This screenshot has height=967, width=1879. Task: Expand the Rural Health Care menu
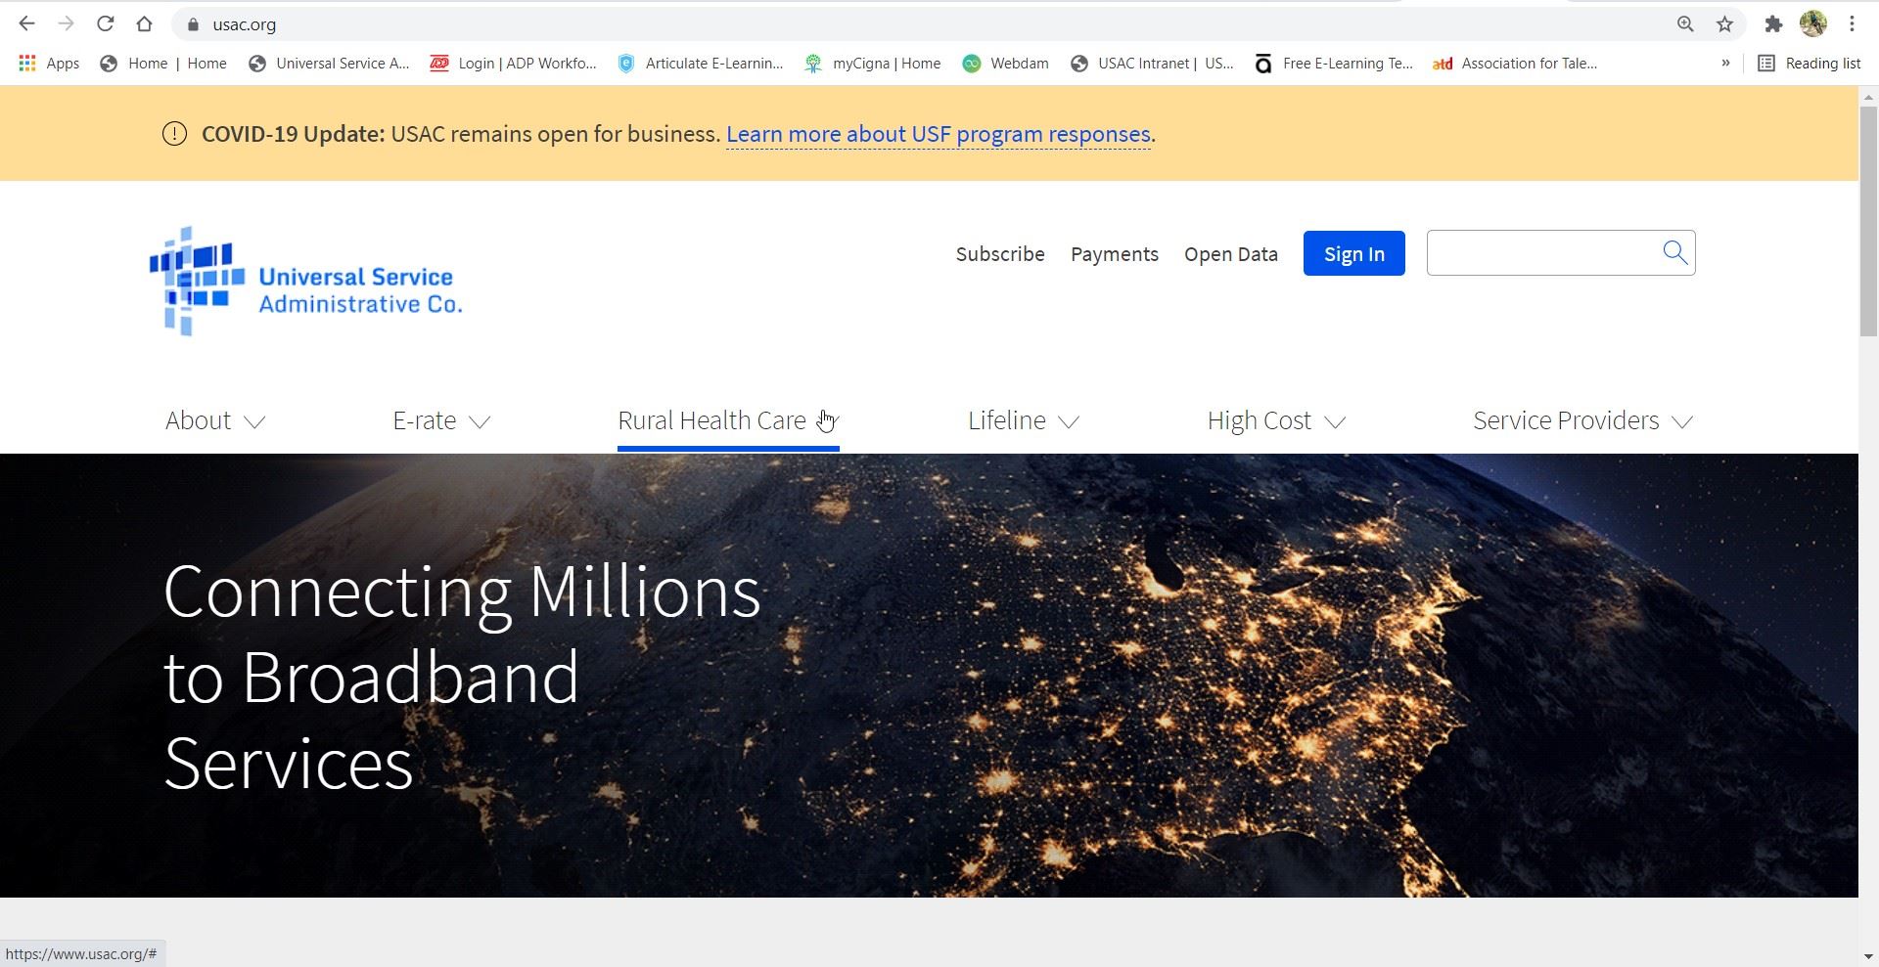[728, 420]
